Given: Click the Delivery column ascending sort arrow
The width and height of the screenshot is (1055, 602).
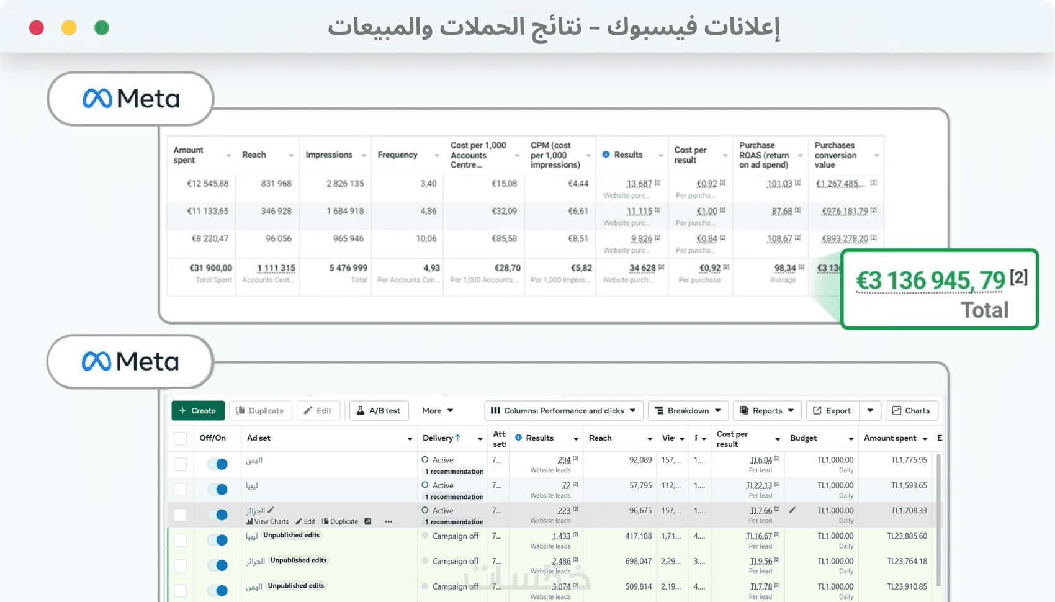Looking at the screenshot, I should point(458,438).
